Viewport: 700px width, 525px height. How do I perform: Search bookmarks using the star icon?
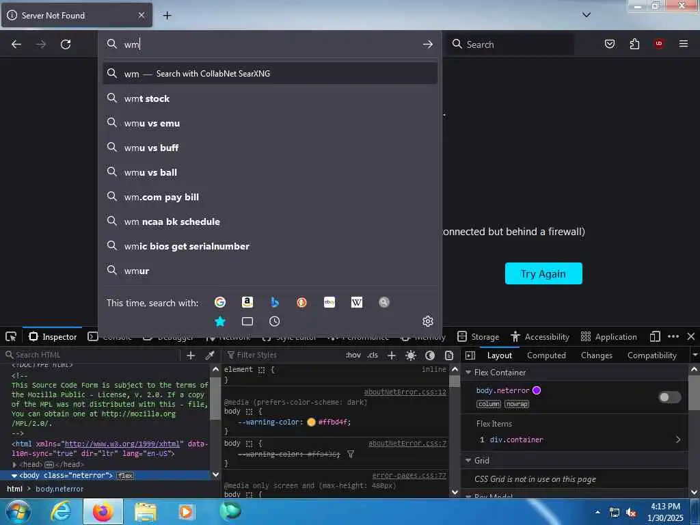click(220, 321)
